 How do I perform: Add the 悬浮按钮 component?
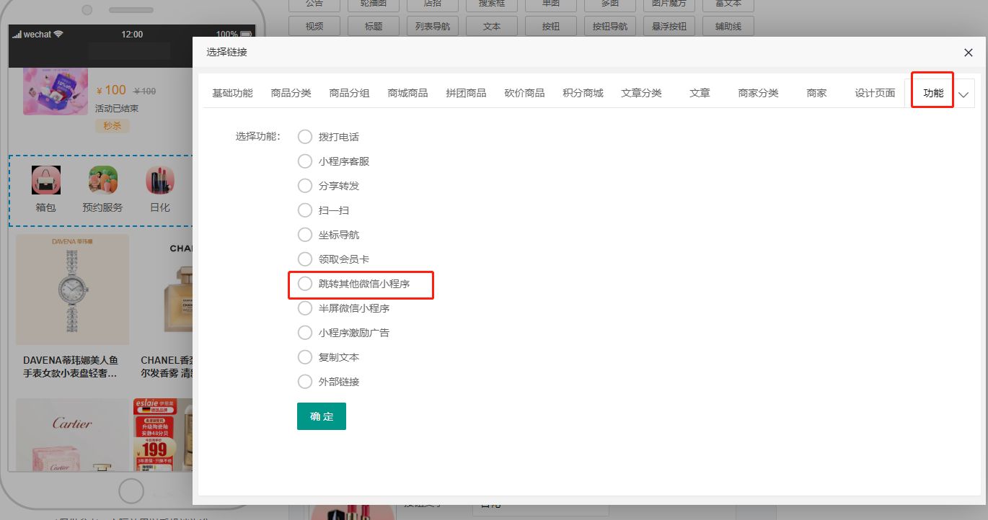[x=669, y=27]
